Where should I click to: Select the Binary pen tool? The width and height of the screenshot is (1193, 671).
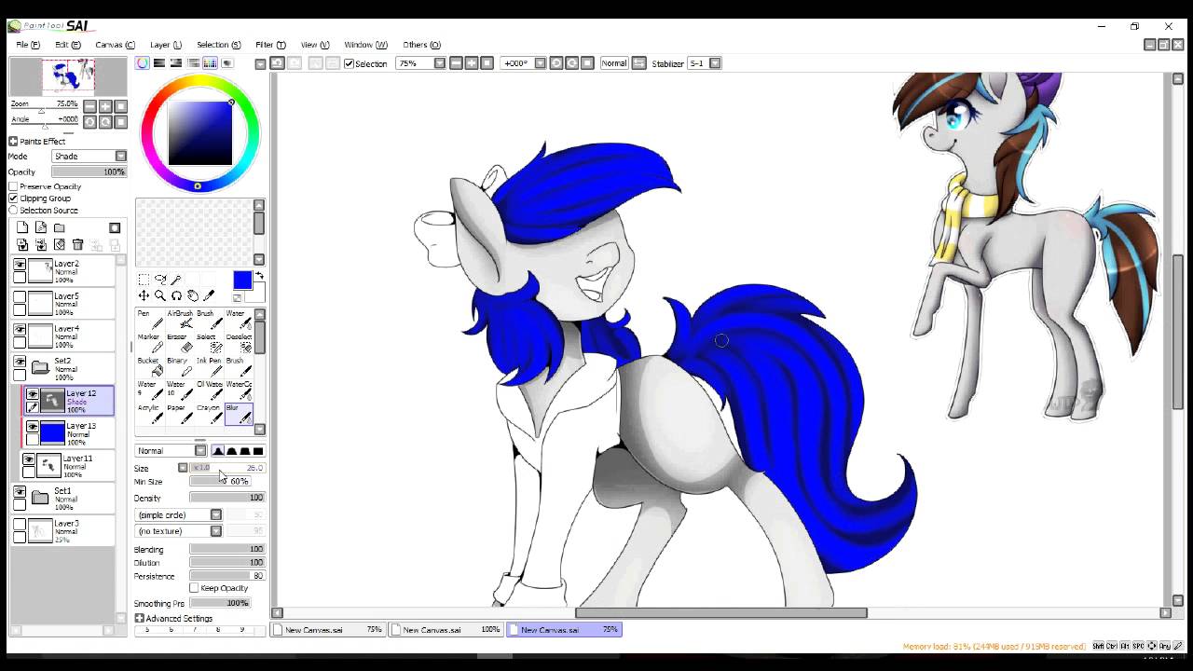pos(180,366)
